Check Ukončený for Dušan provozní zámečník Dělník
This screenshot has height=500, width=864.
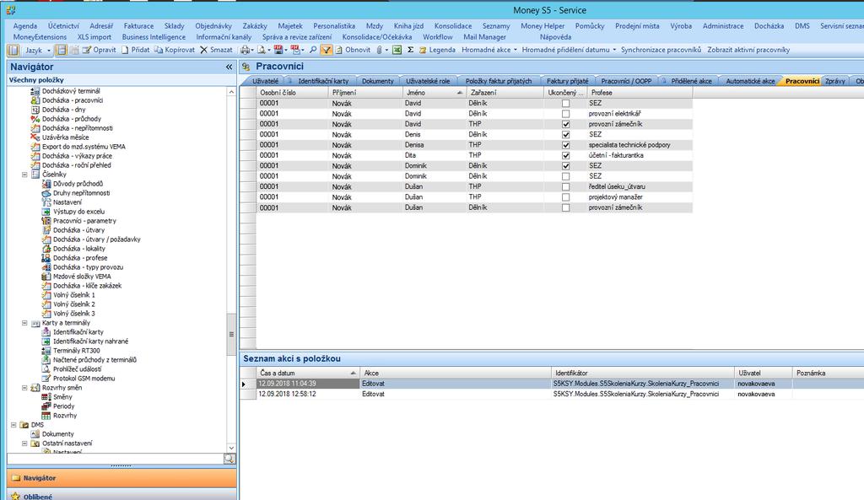coord(565,208)
